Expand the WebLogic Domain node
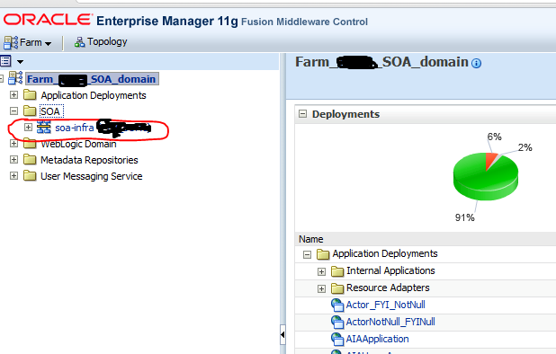 13,144
